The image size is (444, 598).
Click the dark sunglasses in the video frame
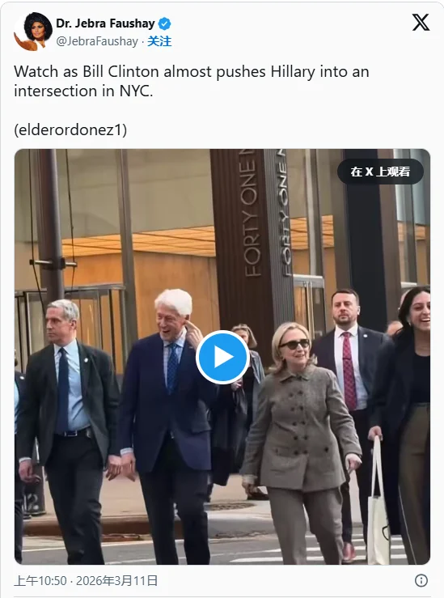[x=294, y=345]
